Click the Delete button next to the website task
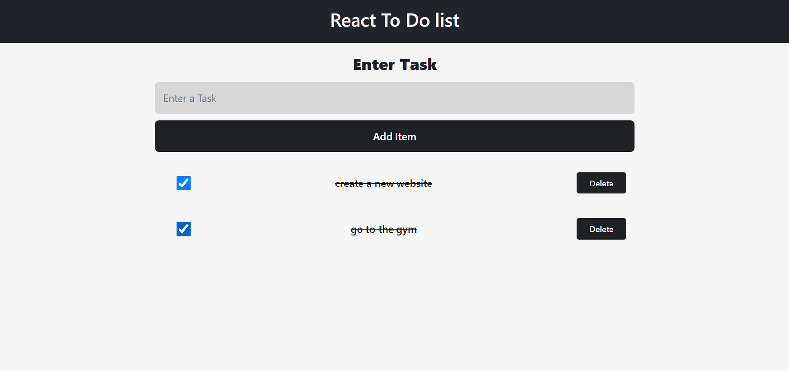 tap(601, 183)
